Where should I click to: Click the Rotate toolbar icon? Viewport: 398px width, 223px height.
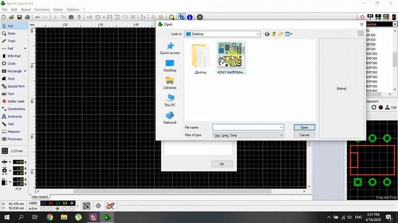point(98,17)
